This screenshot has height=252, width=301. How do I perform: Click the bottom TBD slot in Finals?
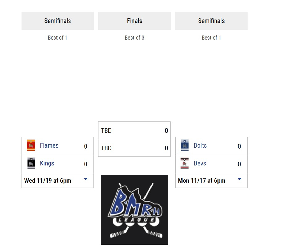[x=106, y=148]
